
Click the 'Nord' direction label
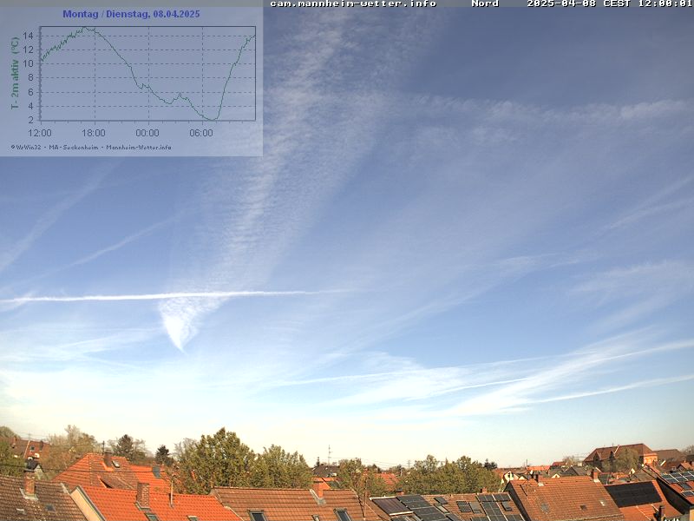485,4
